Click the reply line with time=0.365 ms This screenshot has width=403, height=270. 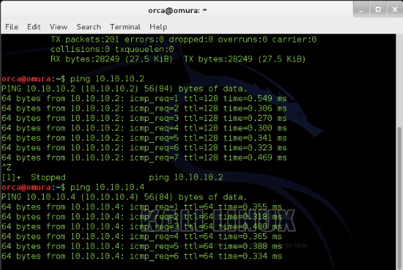141,237
